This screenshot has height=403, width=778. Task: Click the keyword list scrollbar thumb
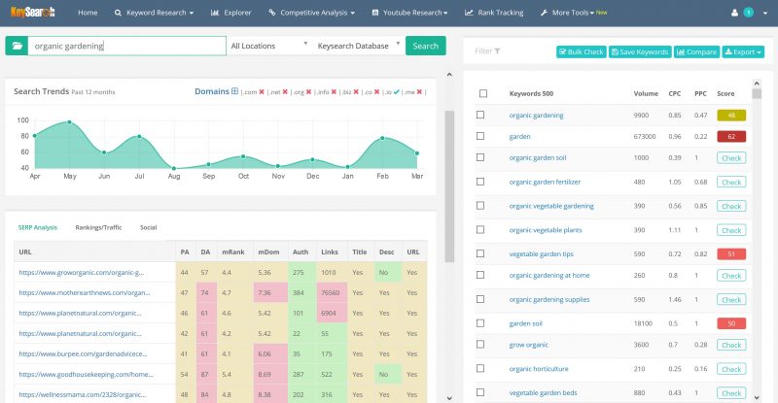coord(757,93)
